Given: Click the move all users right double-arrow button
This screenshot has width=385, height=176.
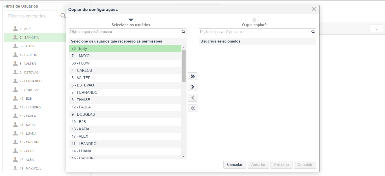Looking at the screenshot, I should (x=193, y=76).
